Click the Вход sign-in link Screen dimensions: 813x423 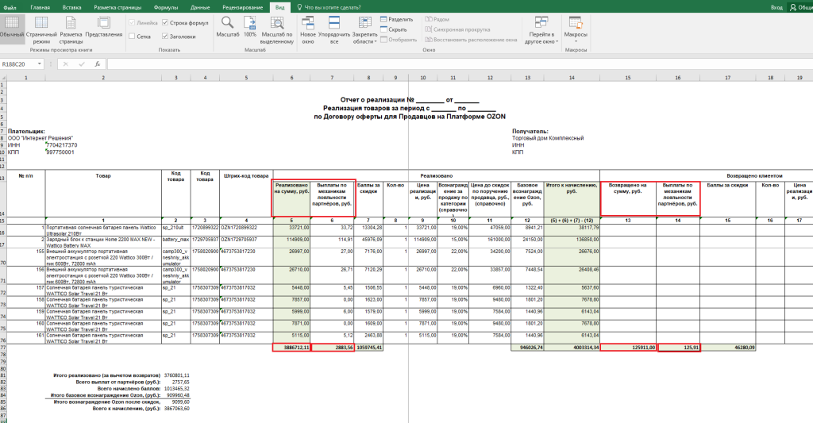(776, 8)
